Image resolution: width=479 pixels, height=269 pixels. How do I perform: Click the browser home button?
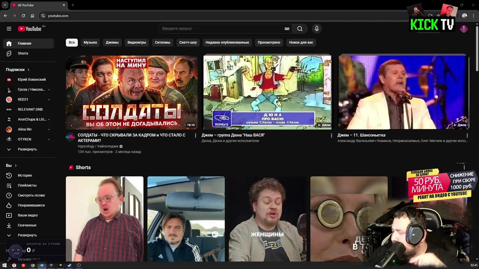click(33, 16)
